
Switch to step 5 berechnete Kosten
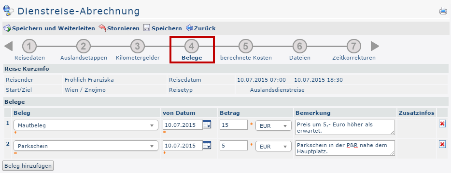coord(246,50)
